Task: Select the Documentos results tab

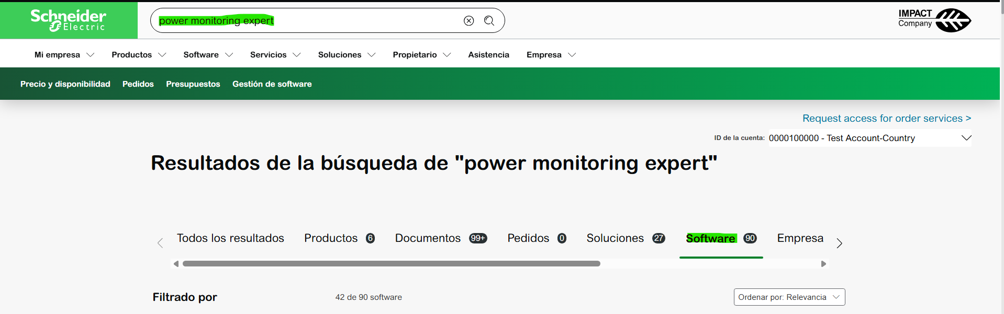Action: (441, 238)
